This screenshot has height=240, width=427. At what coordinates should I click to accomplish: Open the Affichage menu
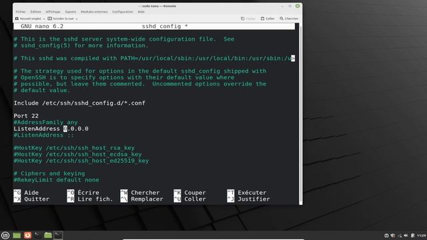53,12
